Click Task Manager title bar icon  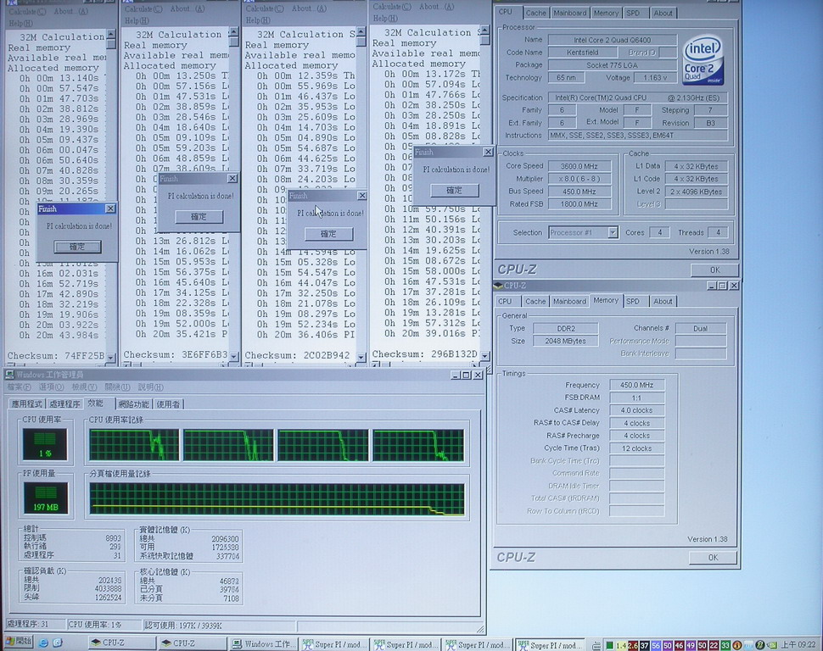(9, 375)
